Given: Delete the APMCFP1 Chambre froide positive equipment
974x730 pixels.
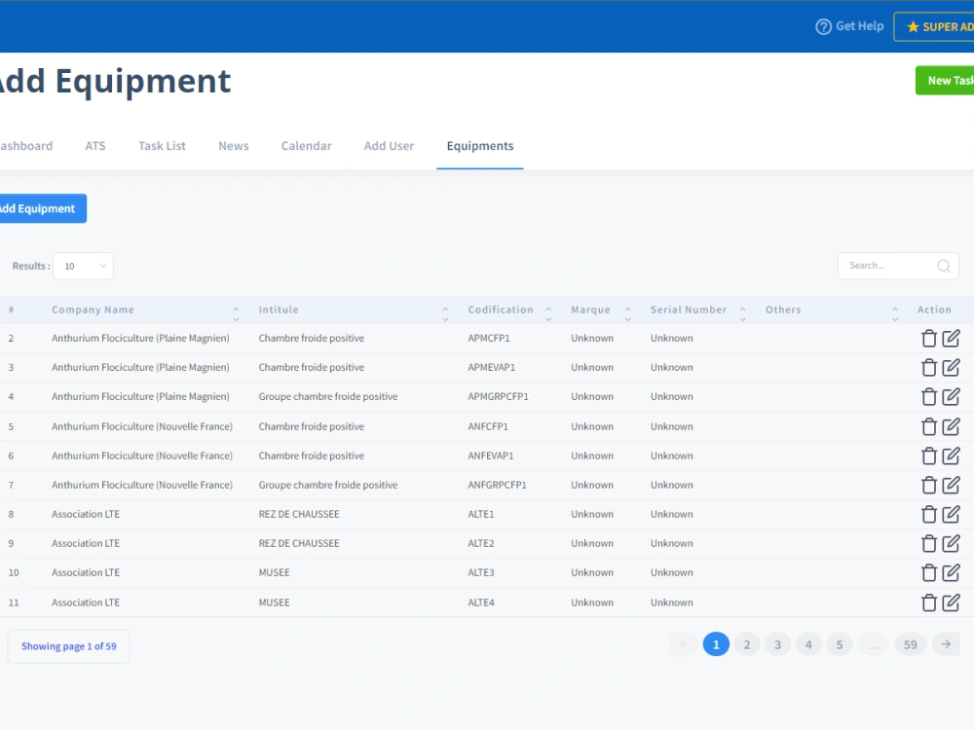Looking at the screenshot, I should tap(929, 338).
